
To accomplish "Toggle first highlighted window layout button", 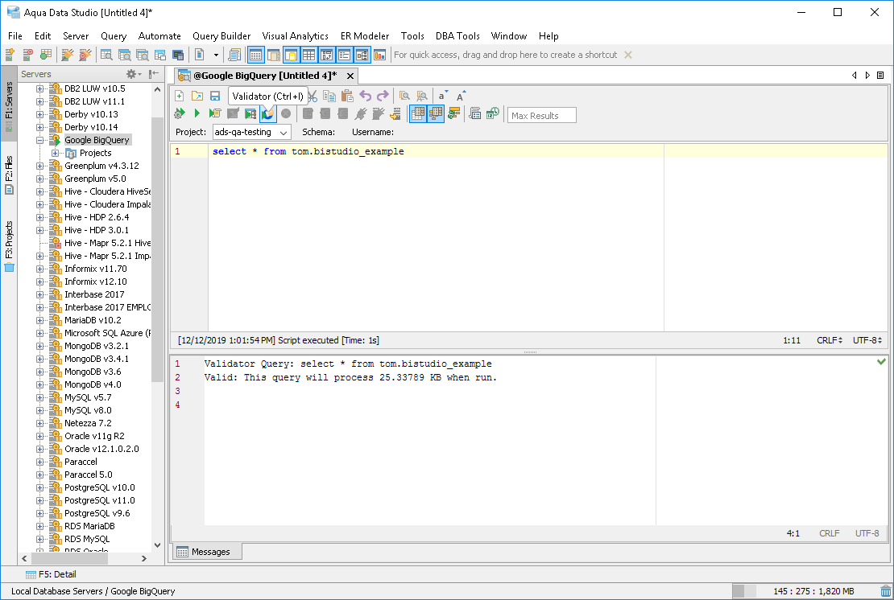I will point(255,55).
